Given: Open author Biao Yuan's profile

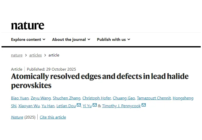Looking at the screenshot, I should (20, 98).
